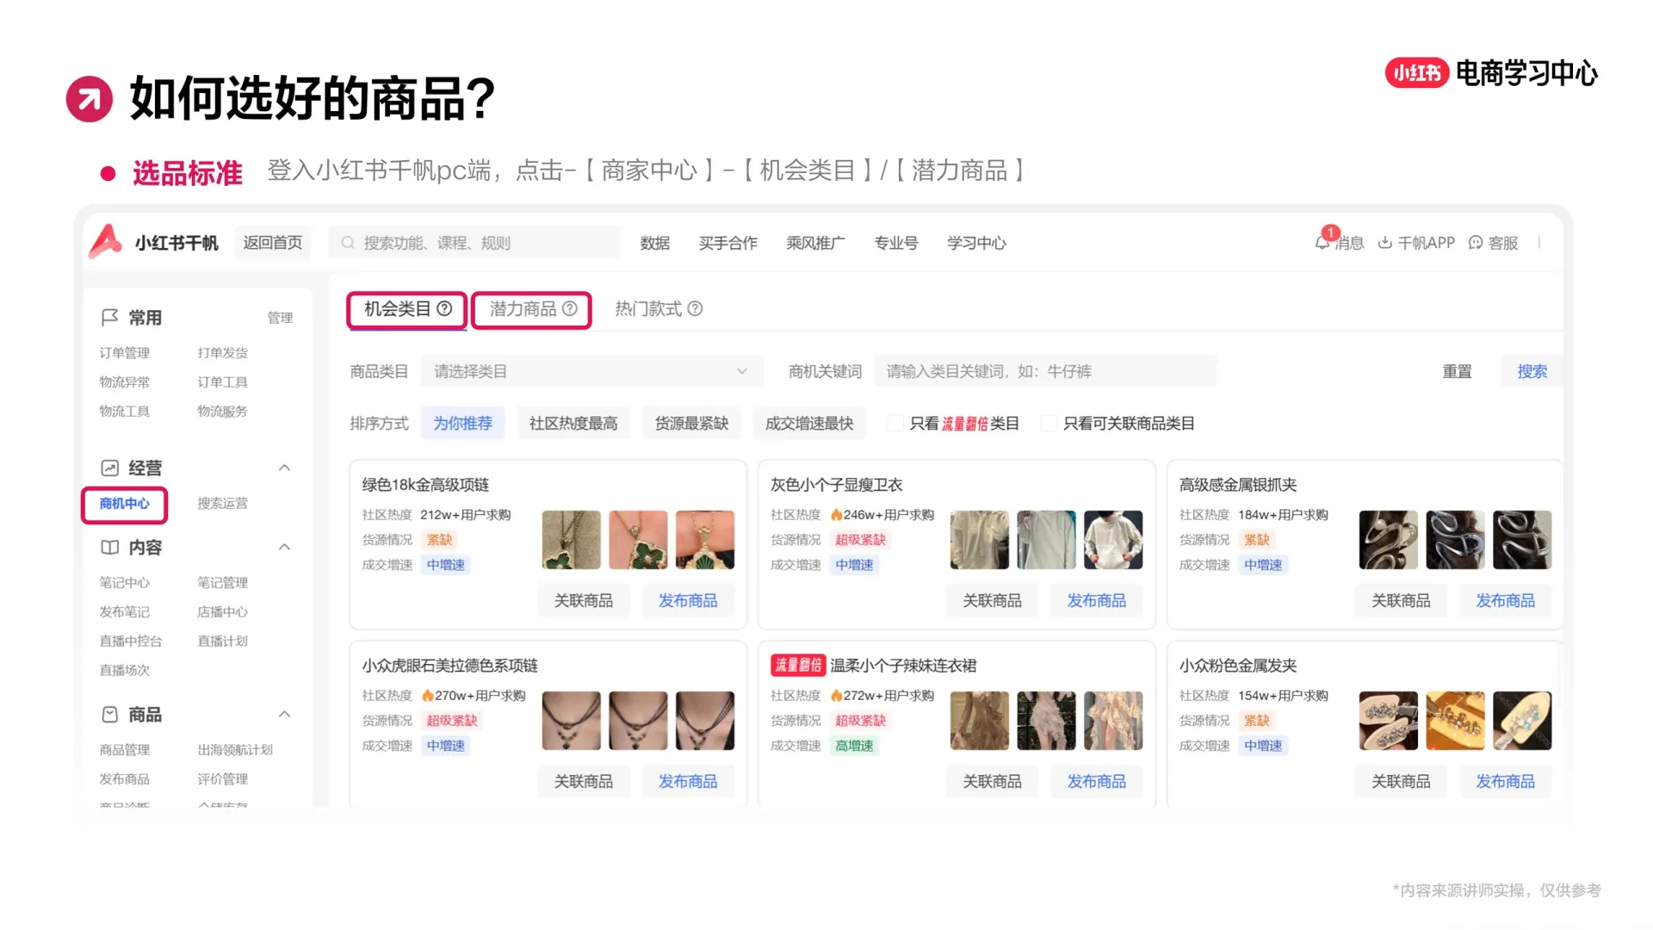Click 发布商品 for 绿色18k金高级项链
Screen dimensions: 1653x930
click(688, 600)
